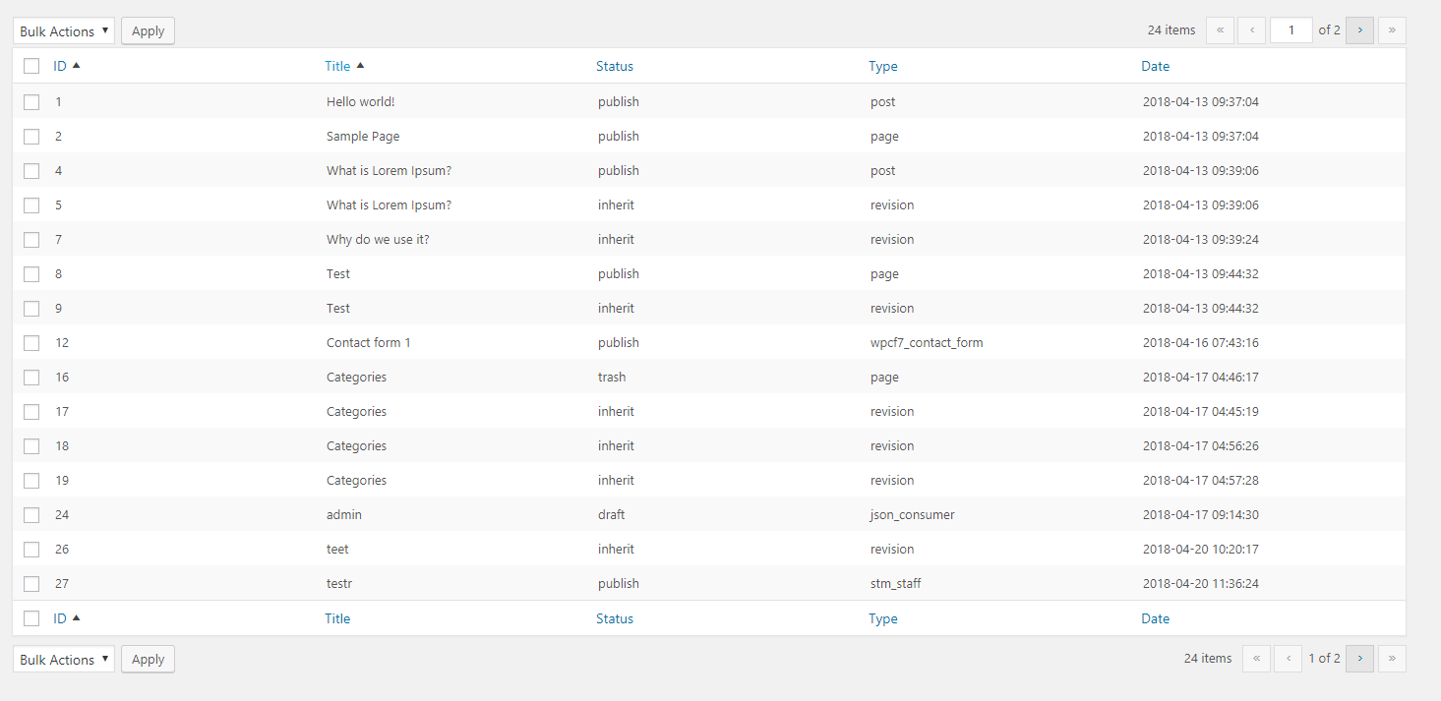1441x701 pixels.
Task: Go to next page in bottom pagination
Action: [1359, 659]
